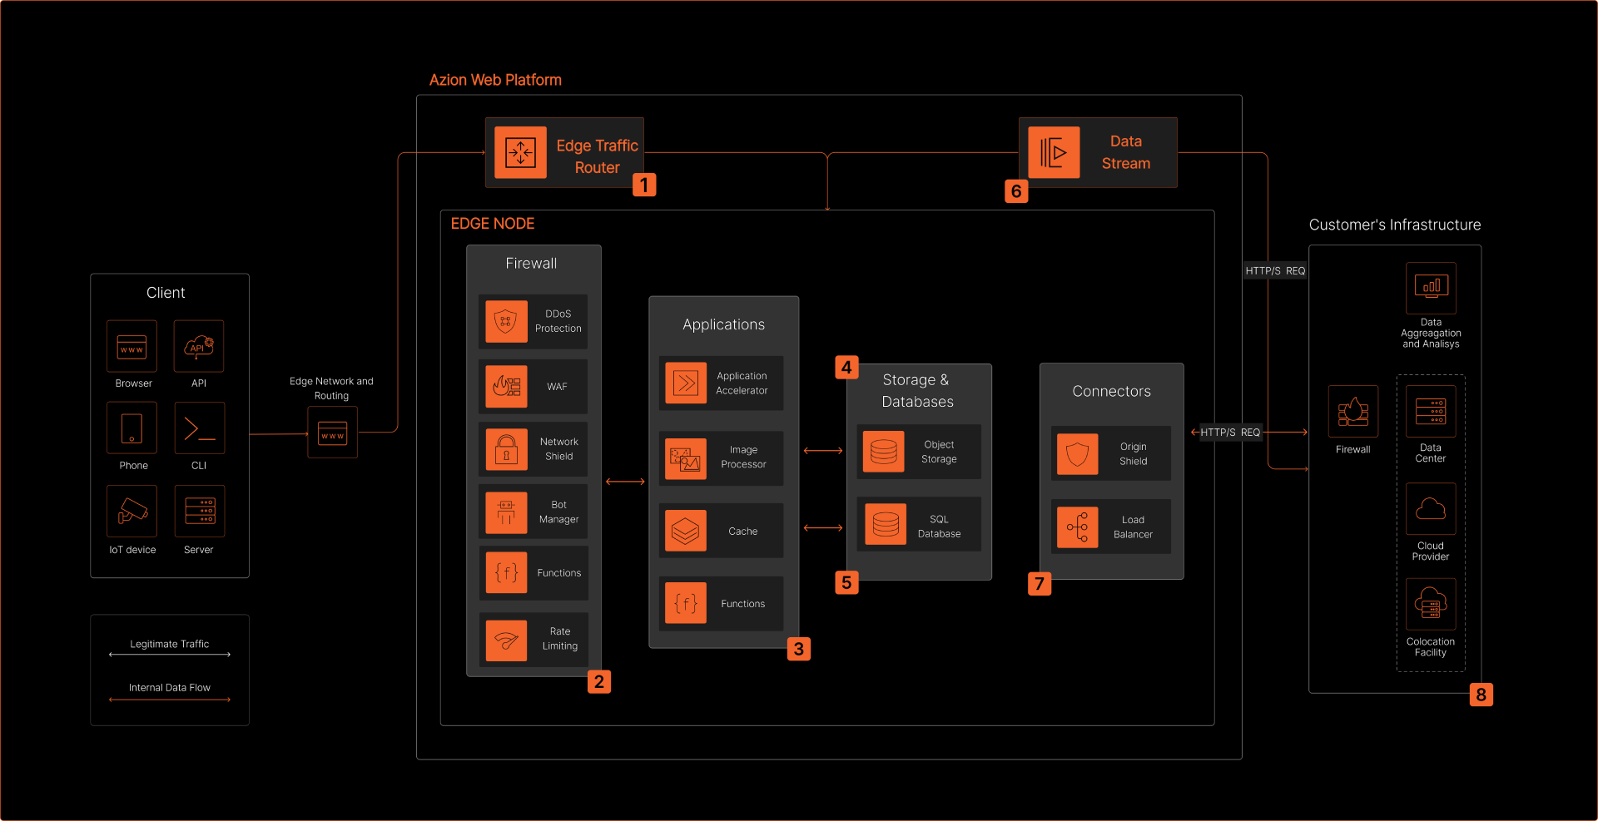Click the Storage & Databases heading
Image resolution: width=1598 pixels, height=821 pixels.
[917, 391]
